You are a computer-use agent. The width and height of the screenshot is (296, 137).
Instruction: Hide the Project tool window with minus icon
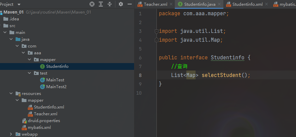coord(130,4)
